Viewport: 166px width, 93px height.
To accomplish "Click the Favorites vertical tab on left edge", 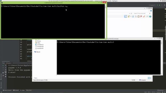I will point(1,77).
